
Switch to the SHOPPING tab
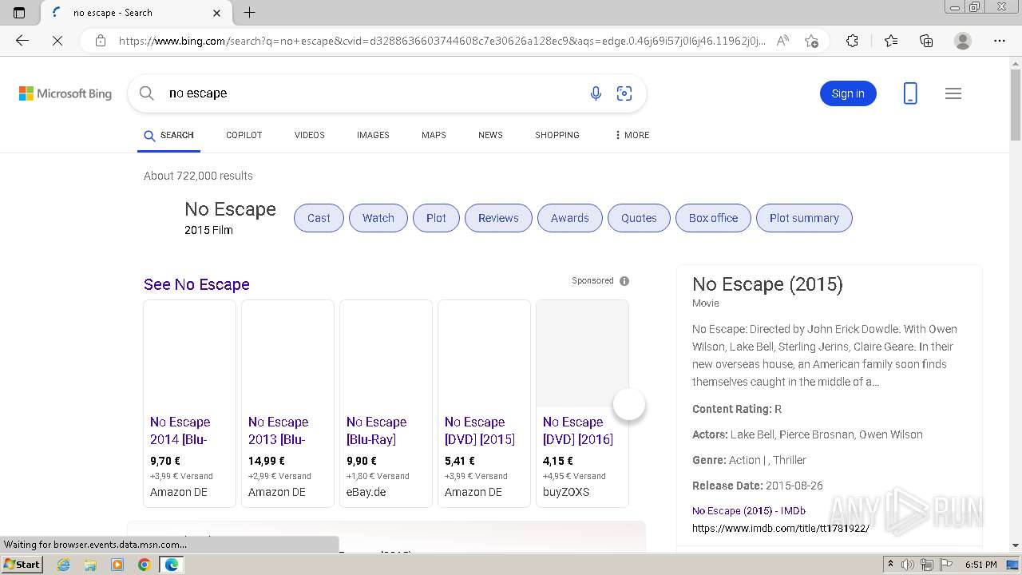557,135
